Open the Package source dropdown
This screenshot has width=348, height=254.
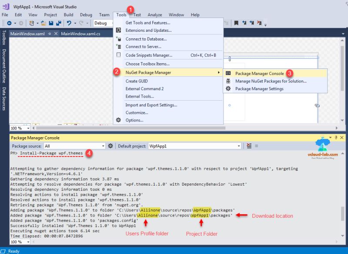click(x=103, y=146)
